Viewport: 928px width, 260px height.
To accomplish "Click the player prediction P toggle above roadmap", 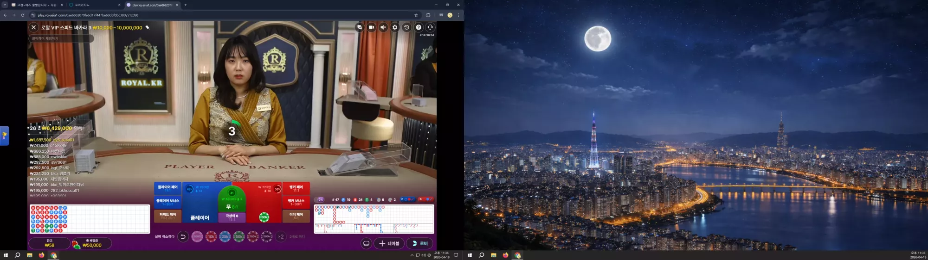I will click(x=407, y=199).
